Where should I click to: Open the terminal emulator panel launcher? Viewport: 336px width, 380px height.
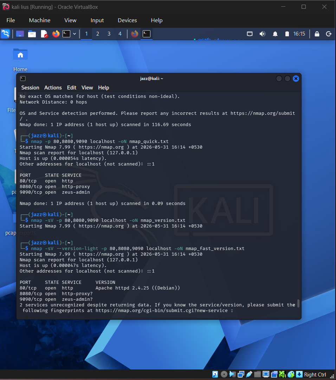pos(66,34)
